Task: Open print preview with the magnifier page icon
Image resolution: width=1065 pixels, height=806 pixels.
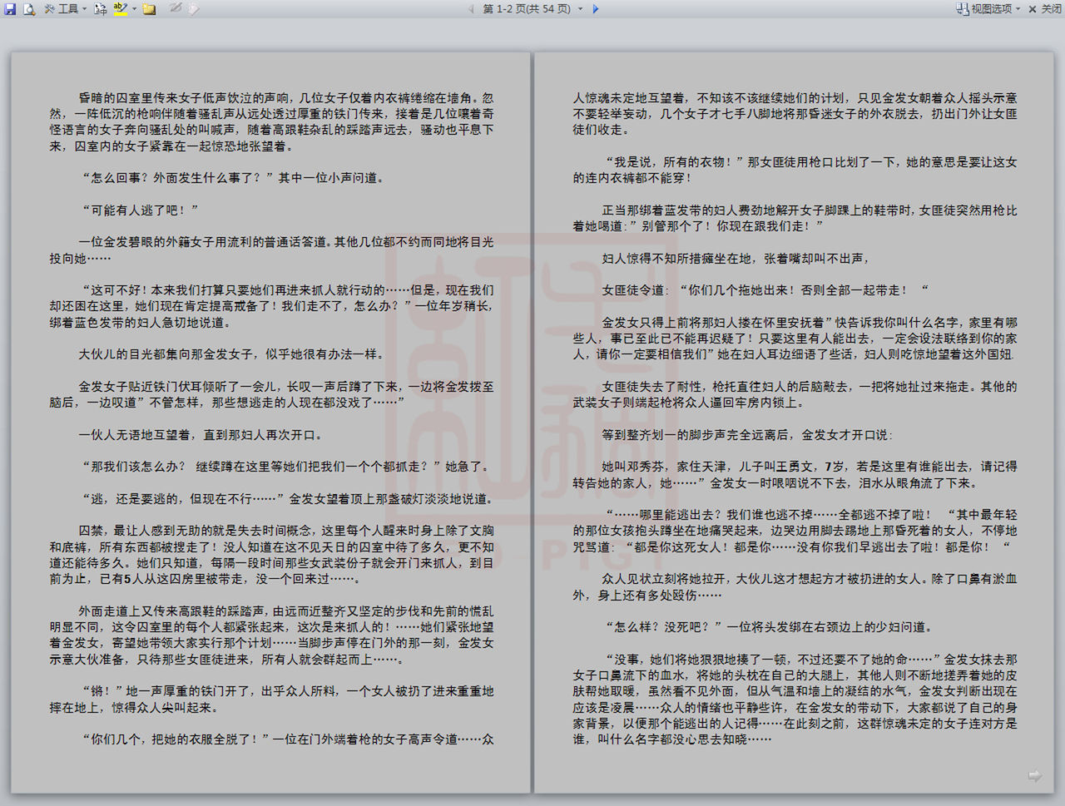Action: (x=29, y=9)
